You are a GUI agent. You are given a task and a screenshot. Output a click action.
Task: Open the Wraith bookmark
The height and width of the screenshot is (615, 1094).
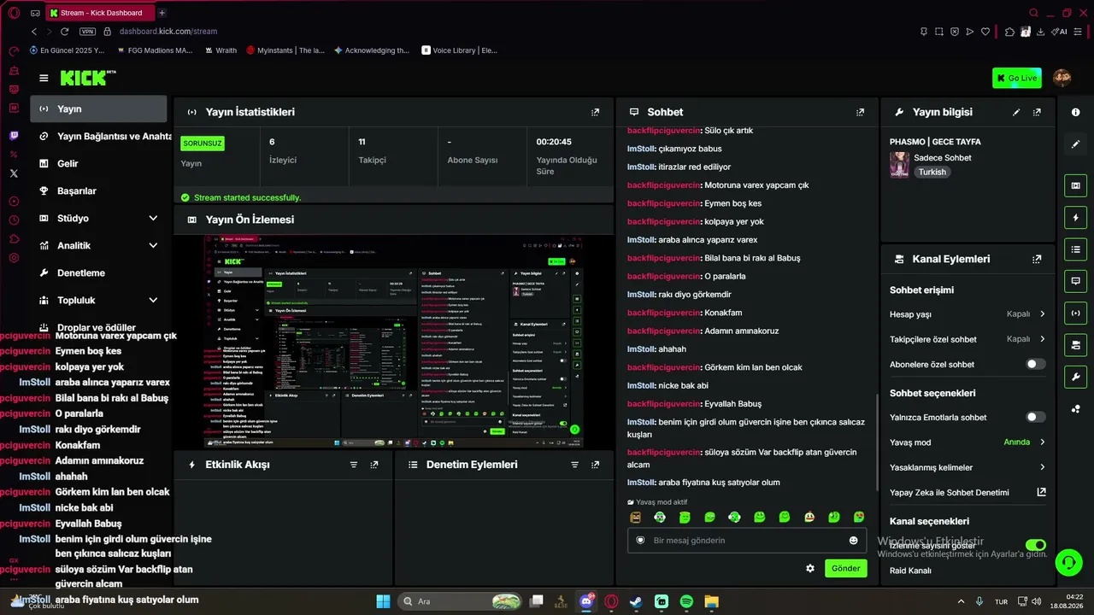click(221, 50)
